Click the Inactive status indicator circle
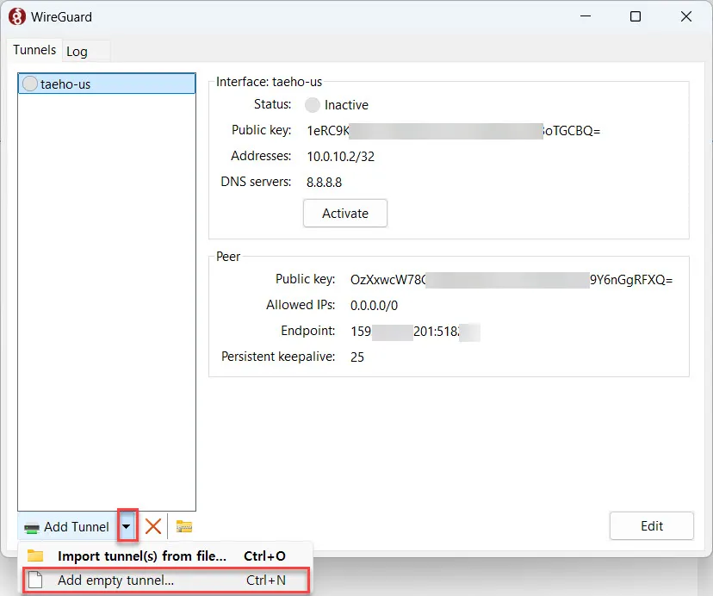 click(313, 104)
